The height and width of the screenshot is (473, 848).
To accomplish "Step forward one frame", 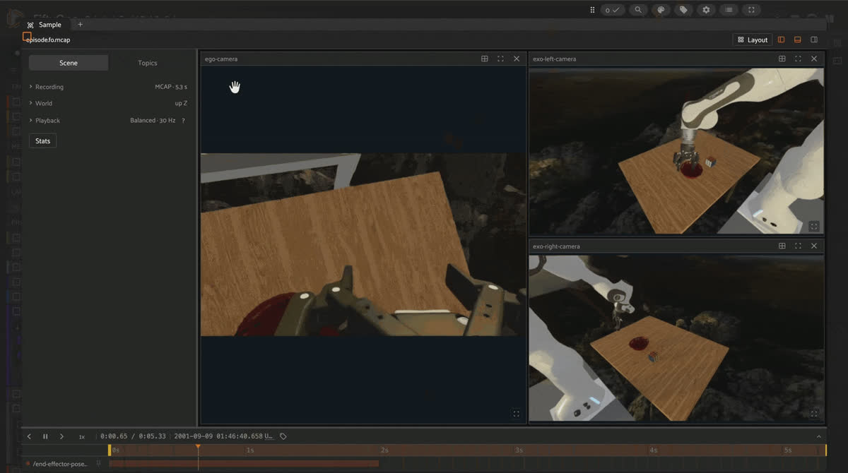I will coord(61,436).
